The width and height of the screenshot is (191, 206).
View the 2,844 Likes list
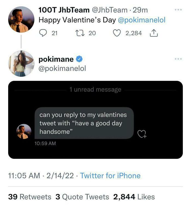point(134,197)
